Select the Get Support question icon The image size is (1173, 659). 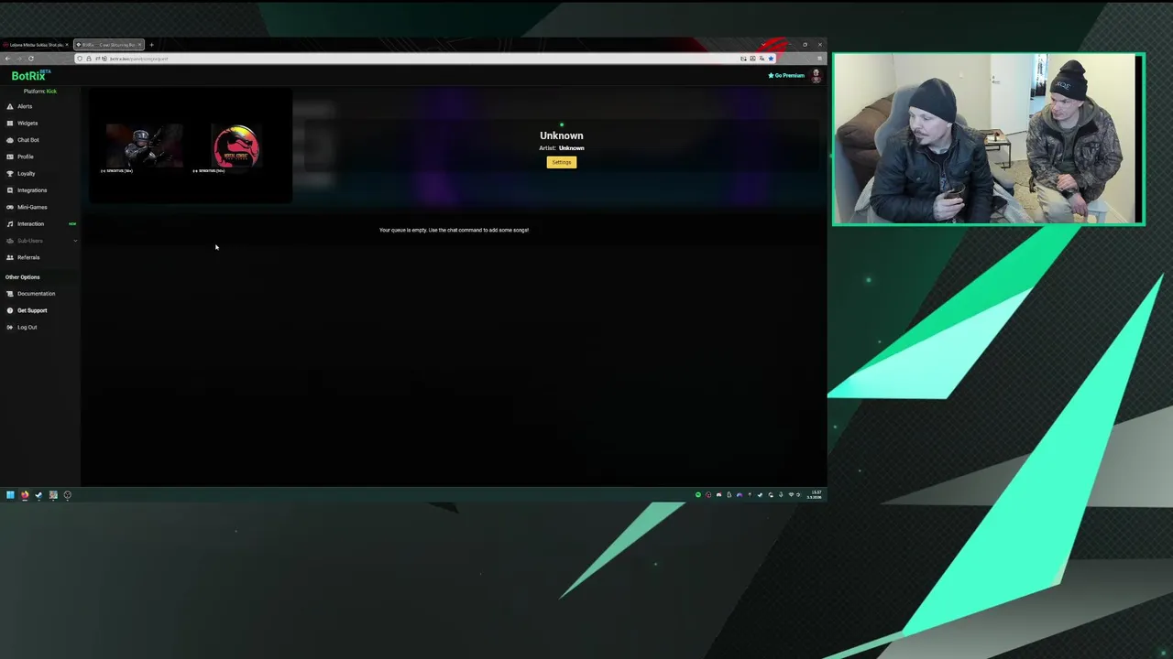click(x=10, y=310)
